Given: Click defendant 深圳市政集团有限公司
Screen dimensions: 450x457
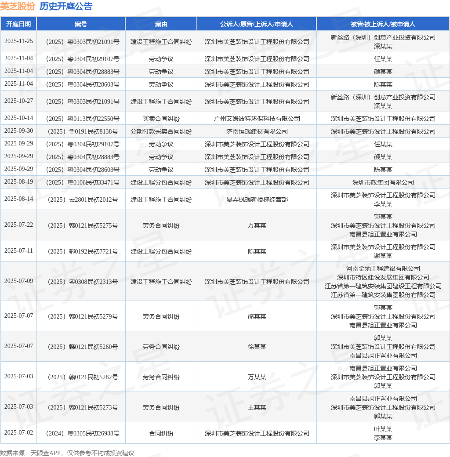Looking at the screenshot, I should [x=383, y=182].
